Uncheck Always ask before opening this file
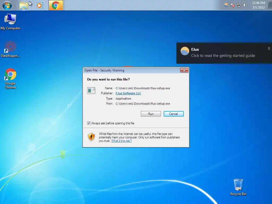The width and height of the screenshot is (272, 204). click(89, 123)
